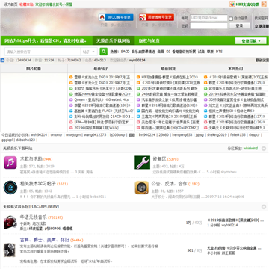Open the gold speaker 公告 forum icon
Viewport: 269px width, 269px height.
point(142,188)
